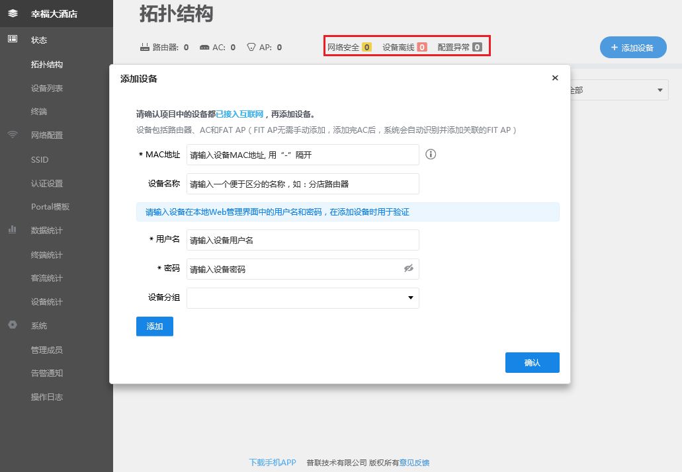Click the MAC地址 input field

coord(303,155)
